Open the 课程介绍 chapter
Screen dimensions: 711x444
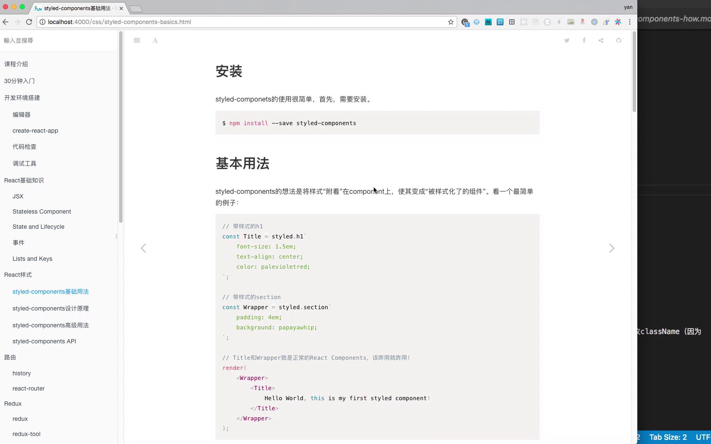tap(16, 64)
